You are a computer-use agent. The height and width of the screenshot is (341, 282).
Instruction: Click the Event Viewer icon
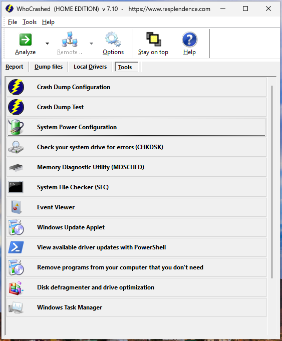(16, 207)
